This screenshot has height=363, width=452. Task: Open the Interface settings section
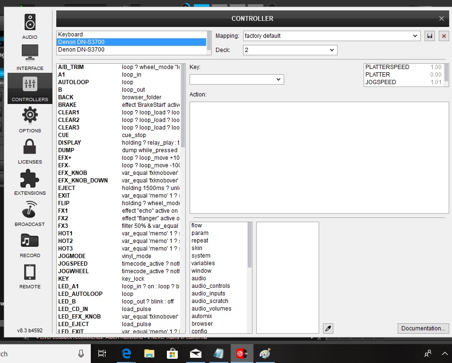pyautogui.click(x=30, y=57)
